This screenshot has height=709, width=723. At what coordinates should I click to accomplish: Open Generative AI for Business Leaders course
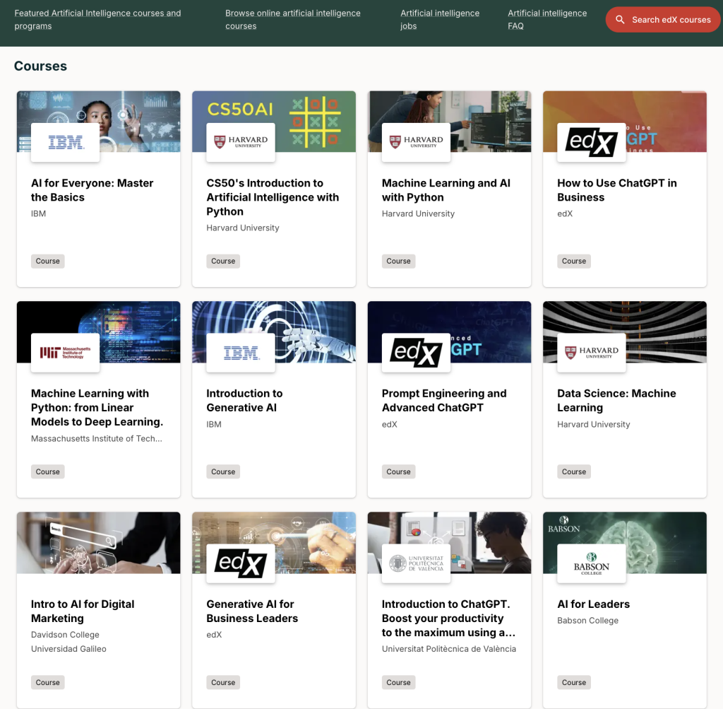pyautogui.click(x=252, y=611)
